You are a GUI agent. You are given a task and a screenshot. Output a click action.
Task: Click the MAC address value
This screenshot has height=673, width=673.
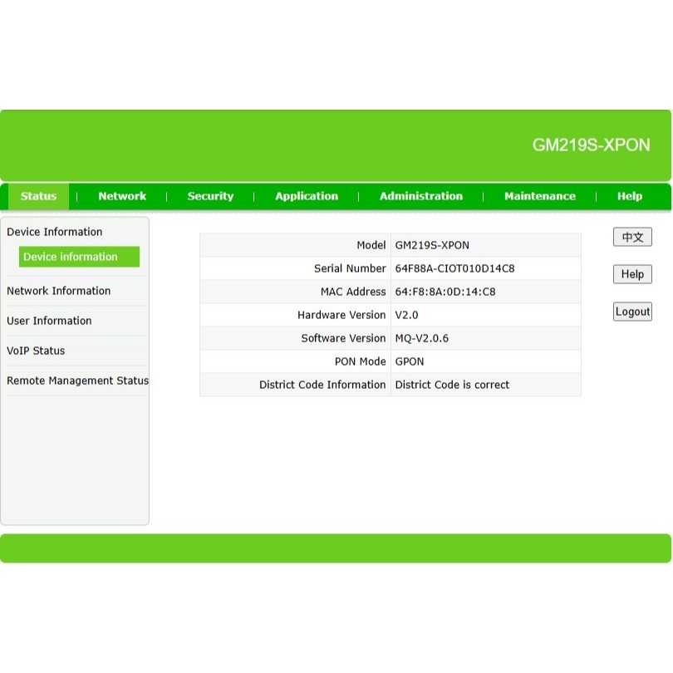pyautogui.click(x=445, y=292)
